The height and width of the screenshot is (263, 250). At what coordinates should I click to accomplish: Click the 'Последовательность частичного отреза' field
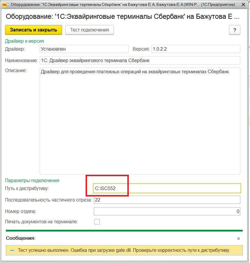click(x=167, y=200)
